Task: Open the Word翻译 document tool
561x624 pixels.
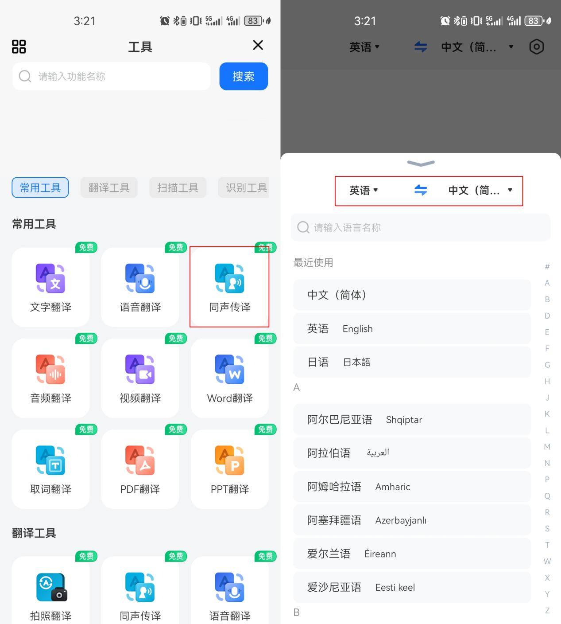Action: [x=229, y=378]
